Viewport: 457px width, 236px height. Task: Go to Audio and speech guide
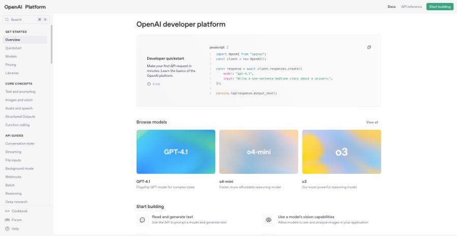[19, 108]
